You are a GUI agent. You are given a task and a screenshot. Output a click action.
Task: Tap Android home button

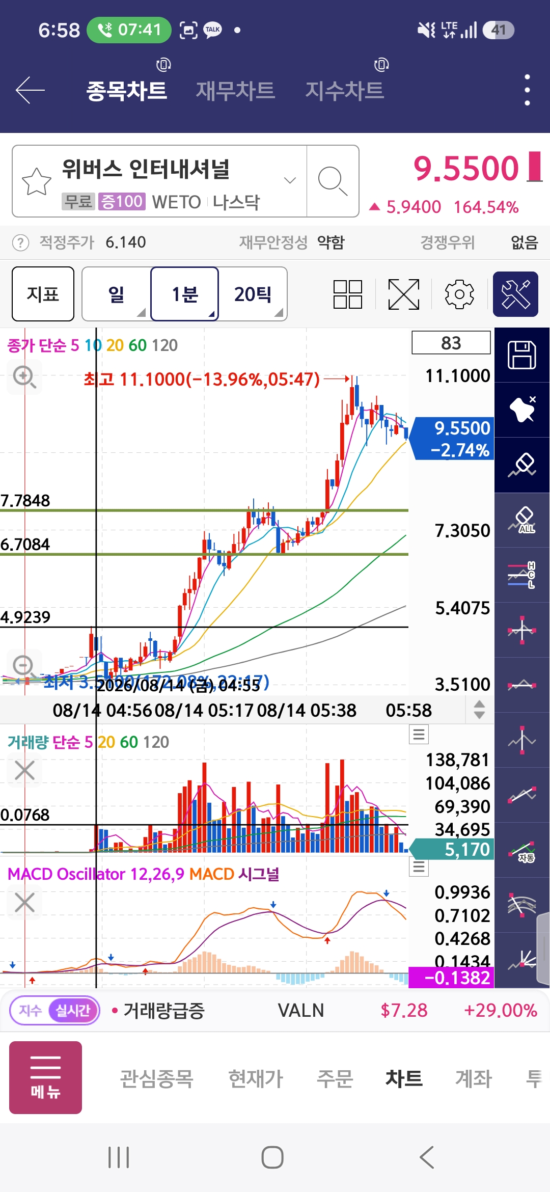click(x=272, y=1157)
